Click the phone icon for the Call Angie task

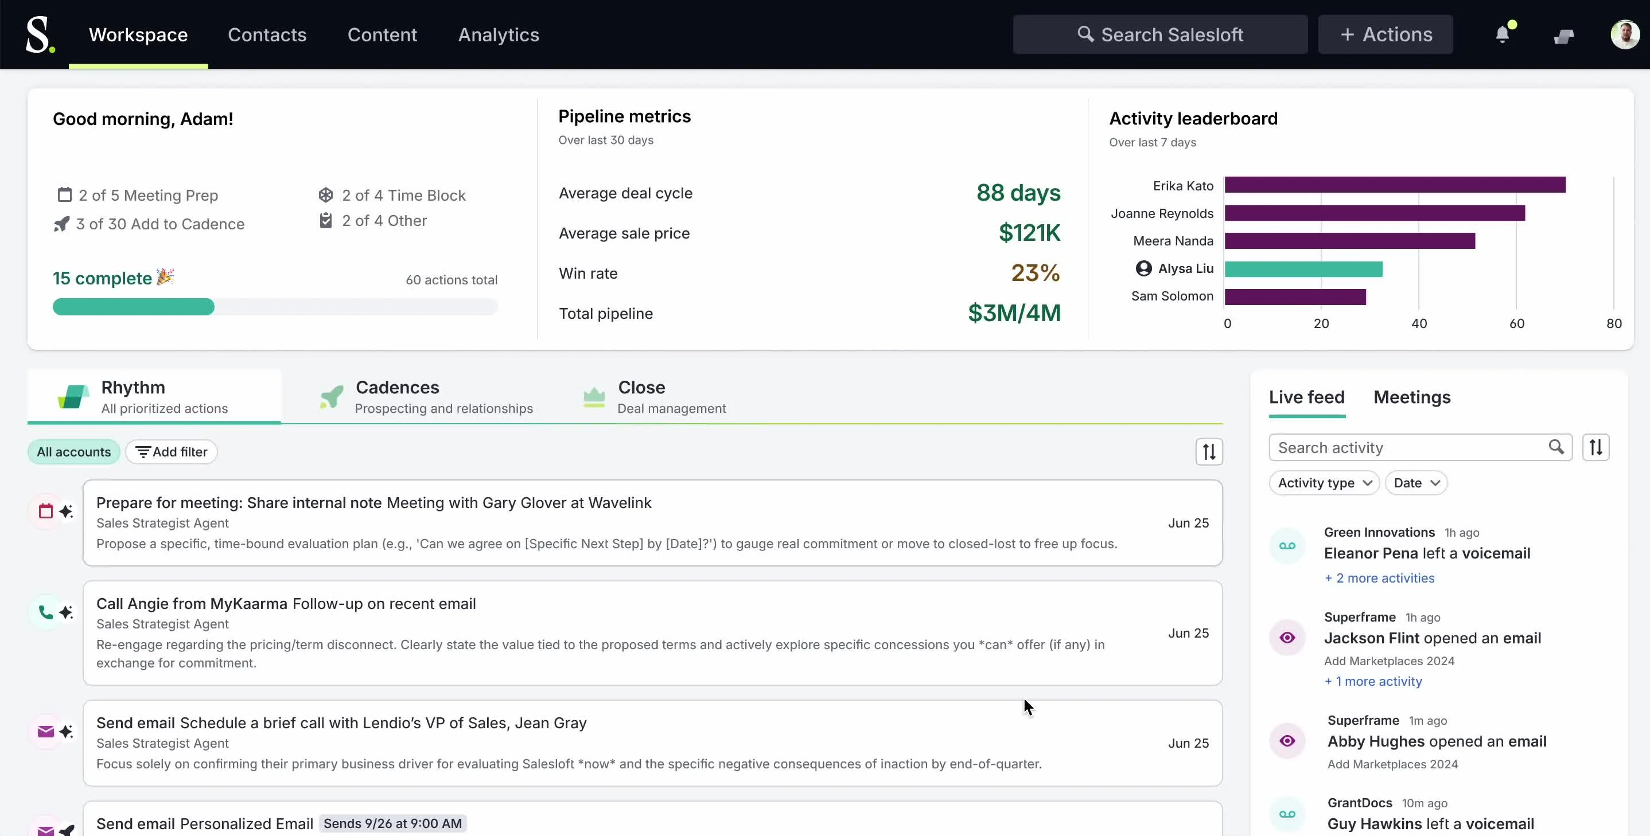pos(45,612)
